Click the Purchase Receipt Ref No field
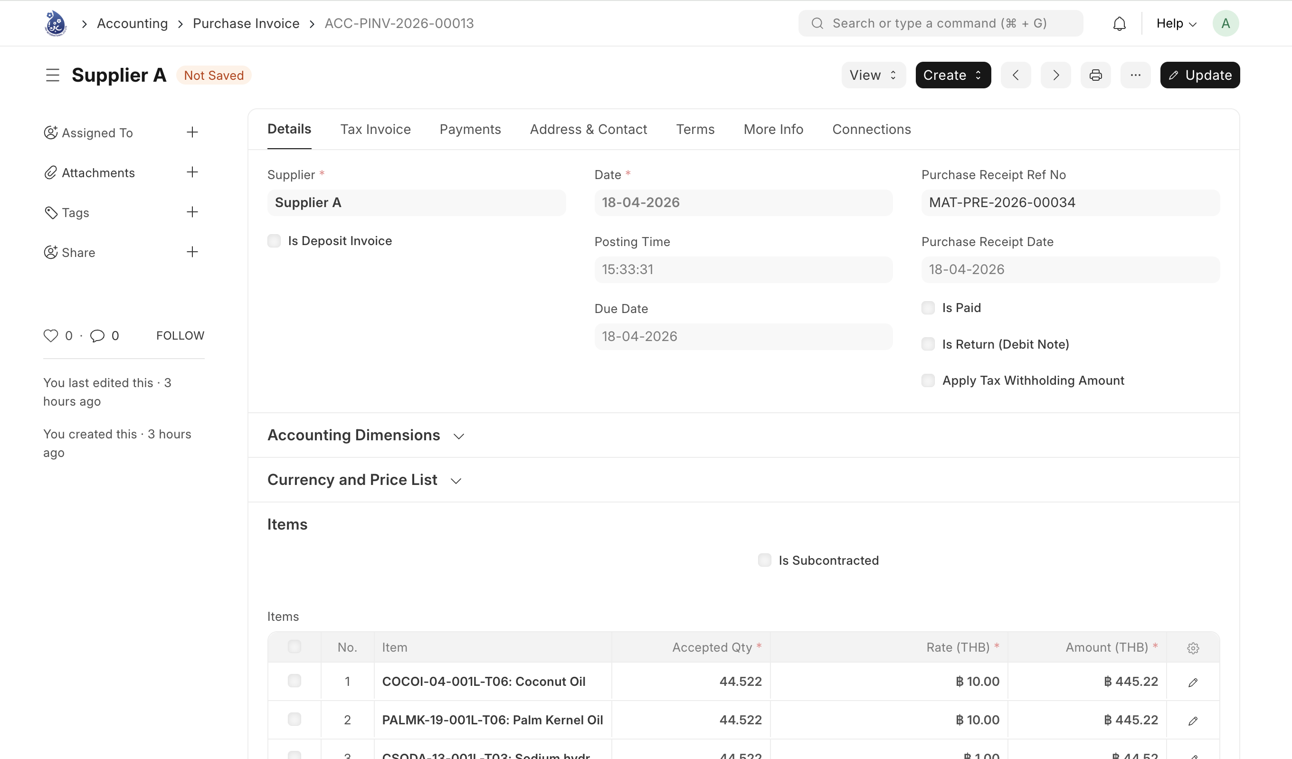1292x759 pixels. (1071, 202)
